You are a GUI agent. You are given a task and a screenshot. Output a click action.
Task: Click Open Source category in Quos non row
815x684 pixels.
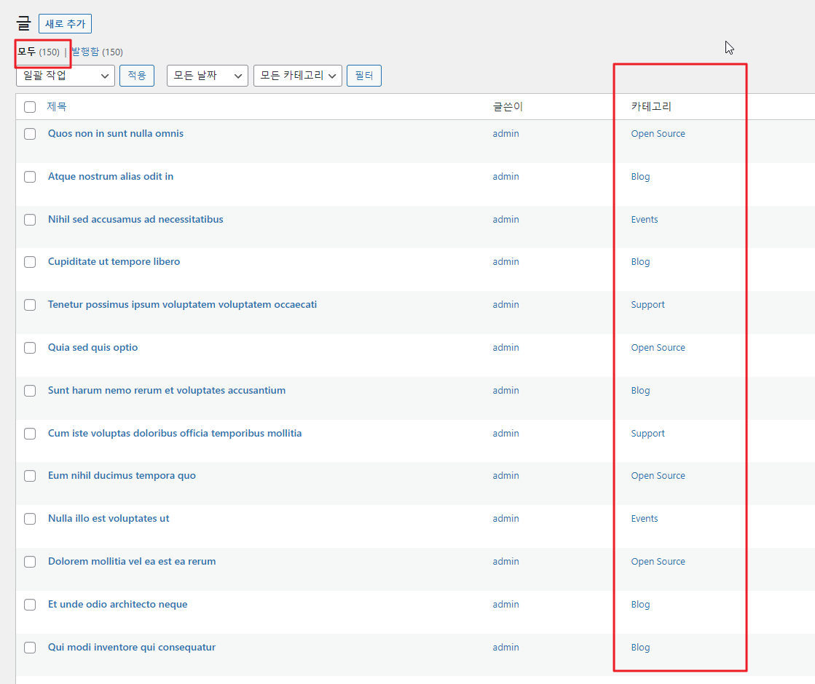(x=658, y=133)
